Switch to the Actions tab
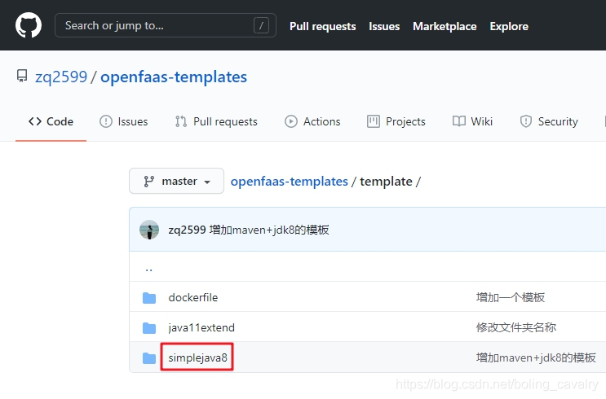The image size is (606, 399). [x=312, y=121]
